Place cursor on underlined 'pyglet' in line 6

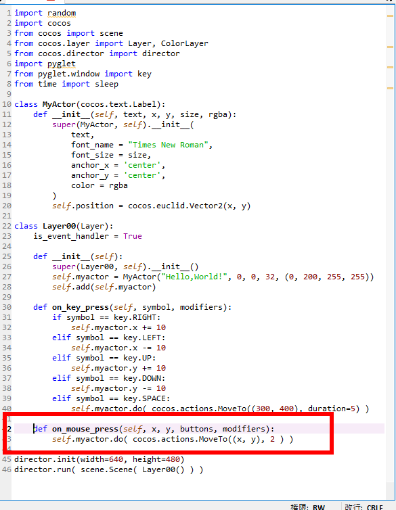62,64
